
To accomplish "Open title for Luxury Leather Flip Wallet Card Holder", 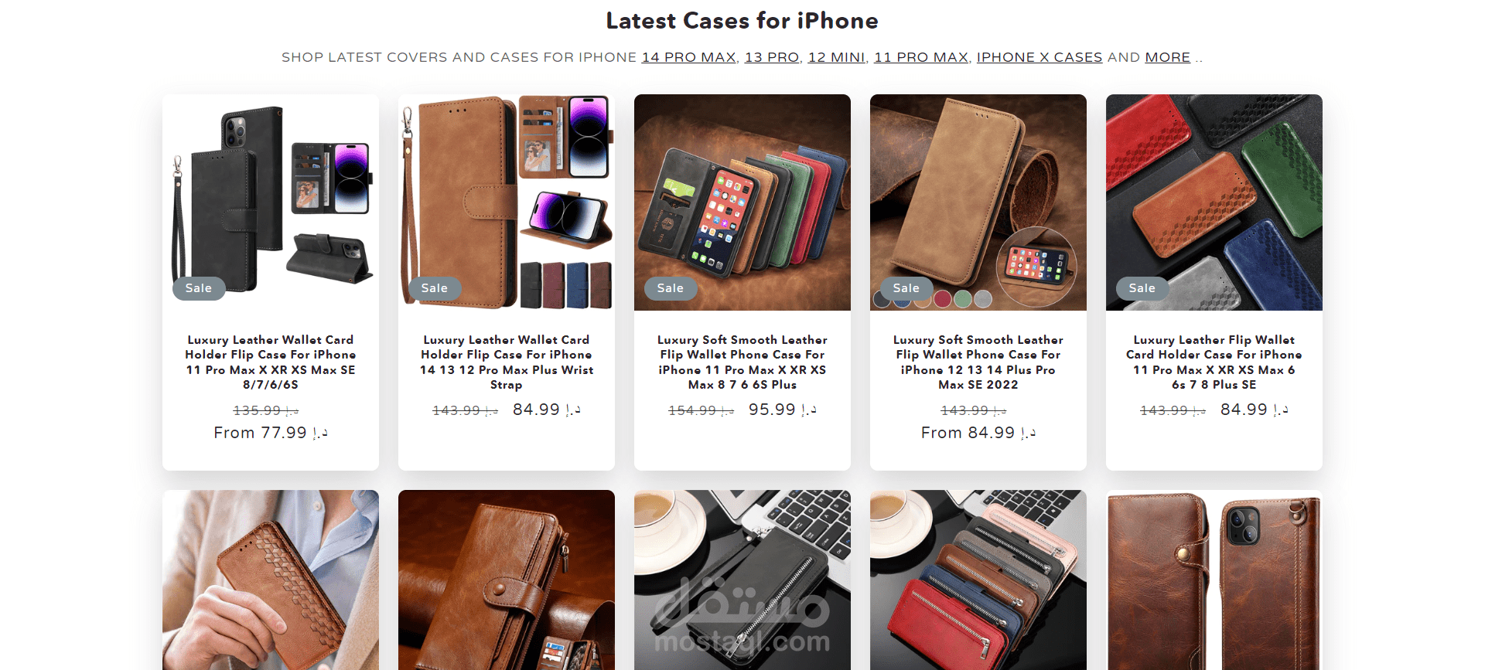I will click(1214, 362).
